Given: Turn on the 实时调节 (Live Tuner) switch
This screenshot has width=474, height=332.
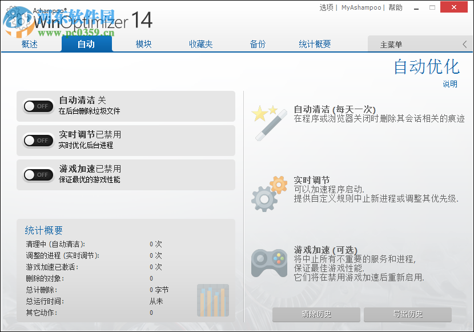Looking at the screenshot, I should [38, 141].
